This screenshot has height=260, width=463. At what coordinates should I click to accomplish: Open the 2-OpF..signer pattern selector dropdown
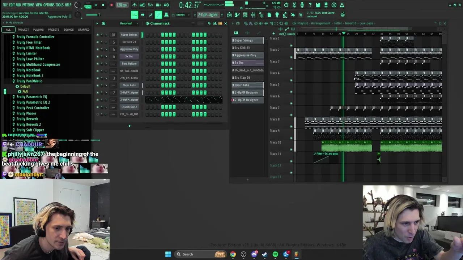(208, 15)
